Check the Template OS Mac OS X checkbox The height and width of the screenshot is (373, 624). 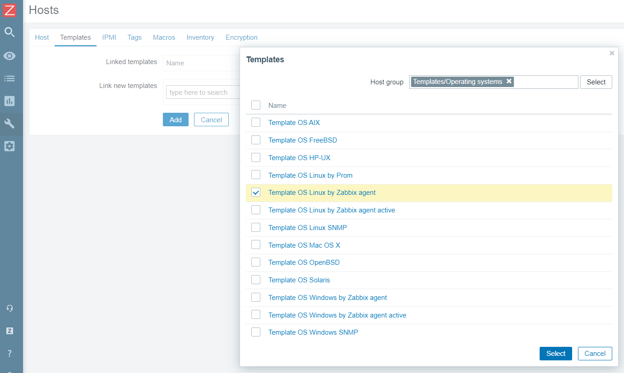click(x=256, y=244)
